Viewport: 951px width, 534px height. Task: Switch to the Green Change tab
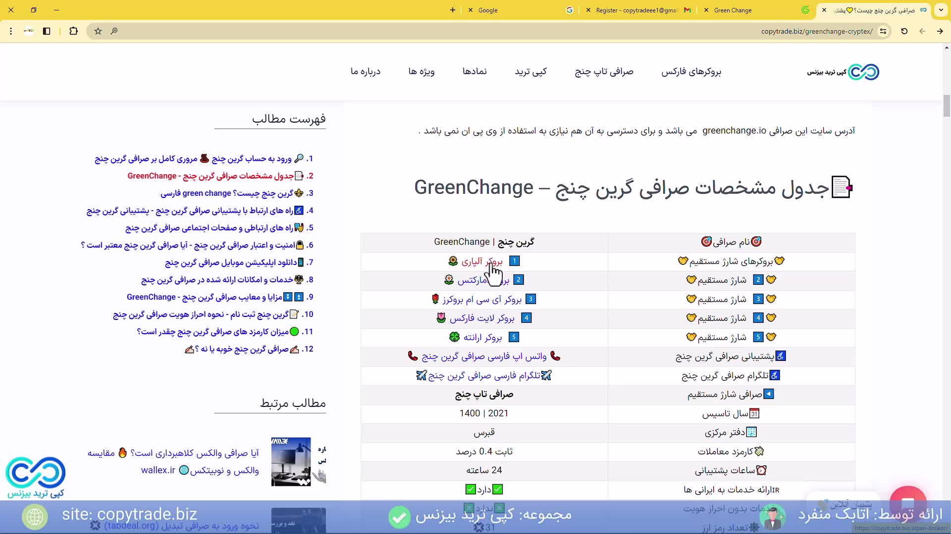733,10
